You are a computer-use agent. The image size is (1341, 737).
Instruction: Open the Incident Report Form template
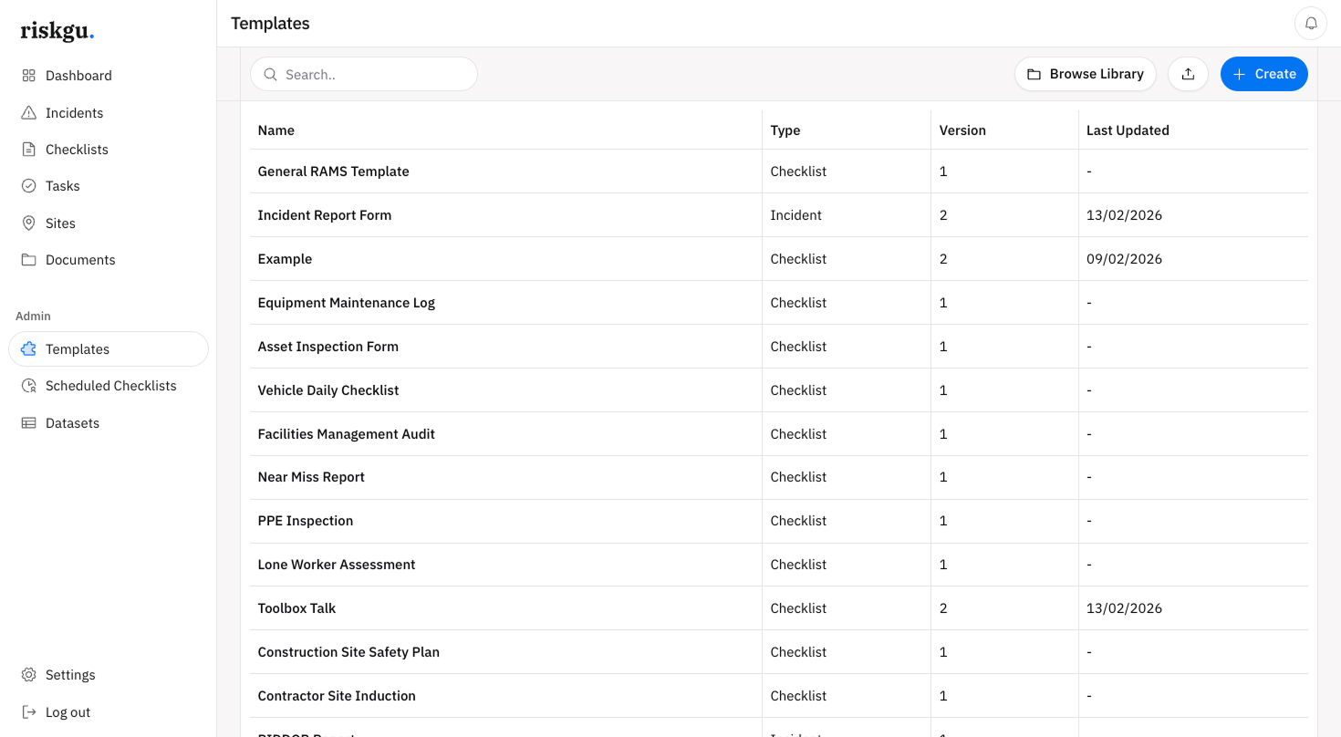pos(325,215)
